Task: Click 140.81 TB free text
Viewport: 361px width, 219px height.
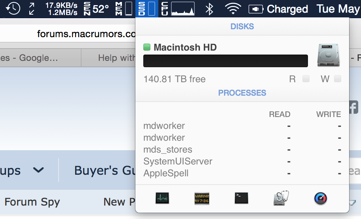Action: coord(175,79)
